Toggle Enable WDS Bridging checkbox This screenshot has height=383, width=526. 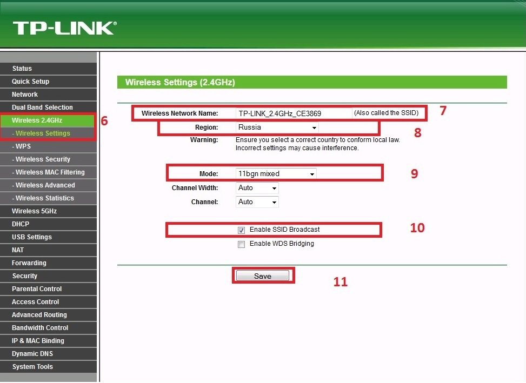coord(242,244)
